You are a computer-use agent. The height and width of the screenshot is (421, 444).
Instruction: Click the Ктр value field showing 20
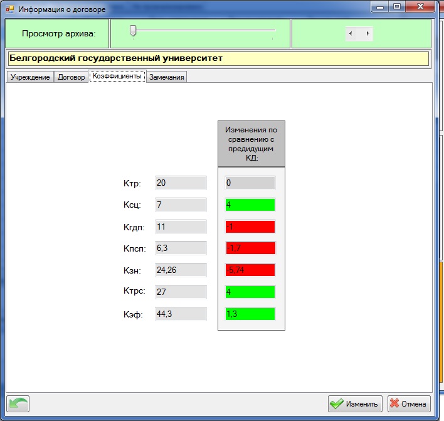tap(181, 183)
